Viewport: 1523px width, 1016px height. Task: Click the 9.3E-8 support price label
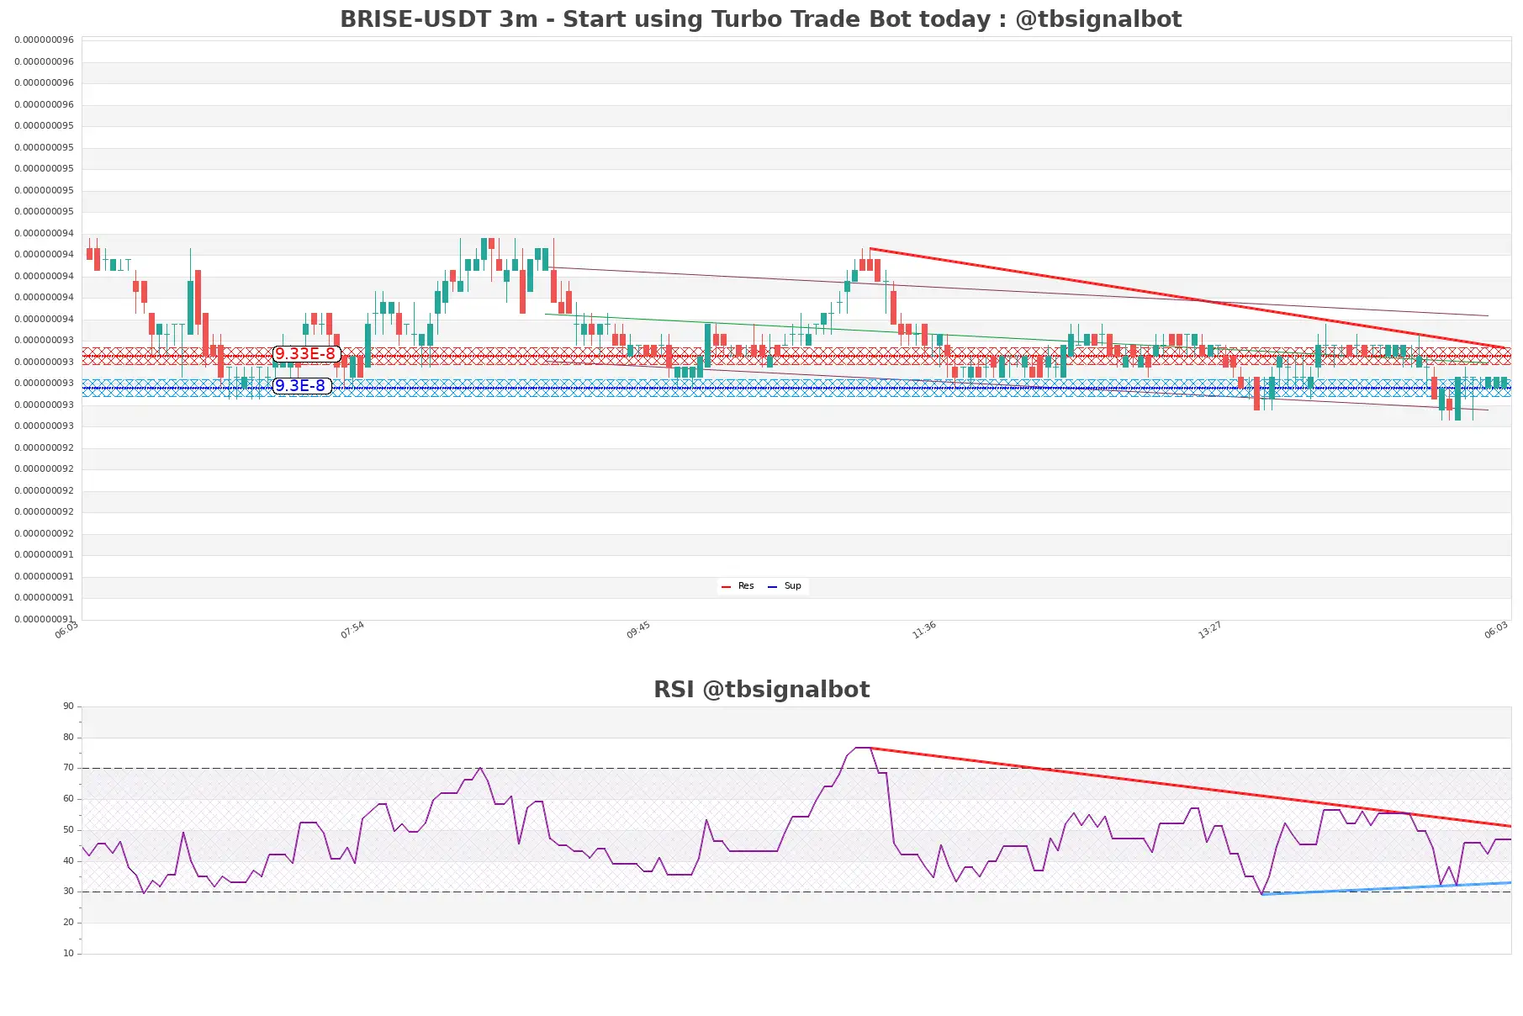point(301,386)
